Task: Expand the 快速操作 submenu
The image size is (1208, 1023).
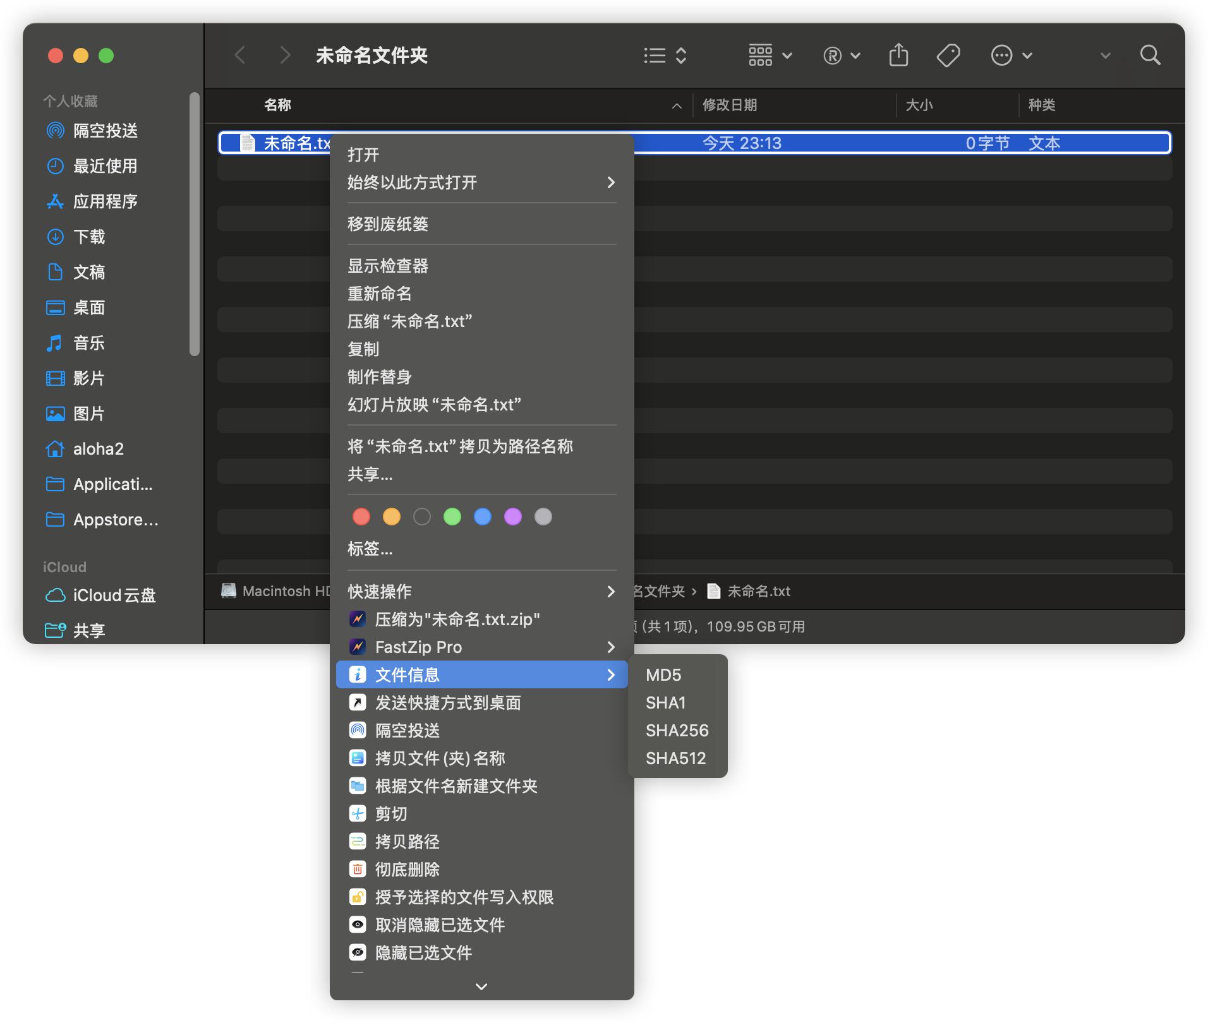Action: 480,592
